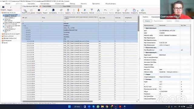This screenshot has height=109, width=194.
Task: Click the Сохранить save icon
Action: (134, 10)
